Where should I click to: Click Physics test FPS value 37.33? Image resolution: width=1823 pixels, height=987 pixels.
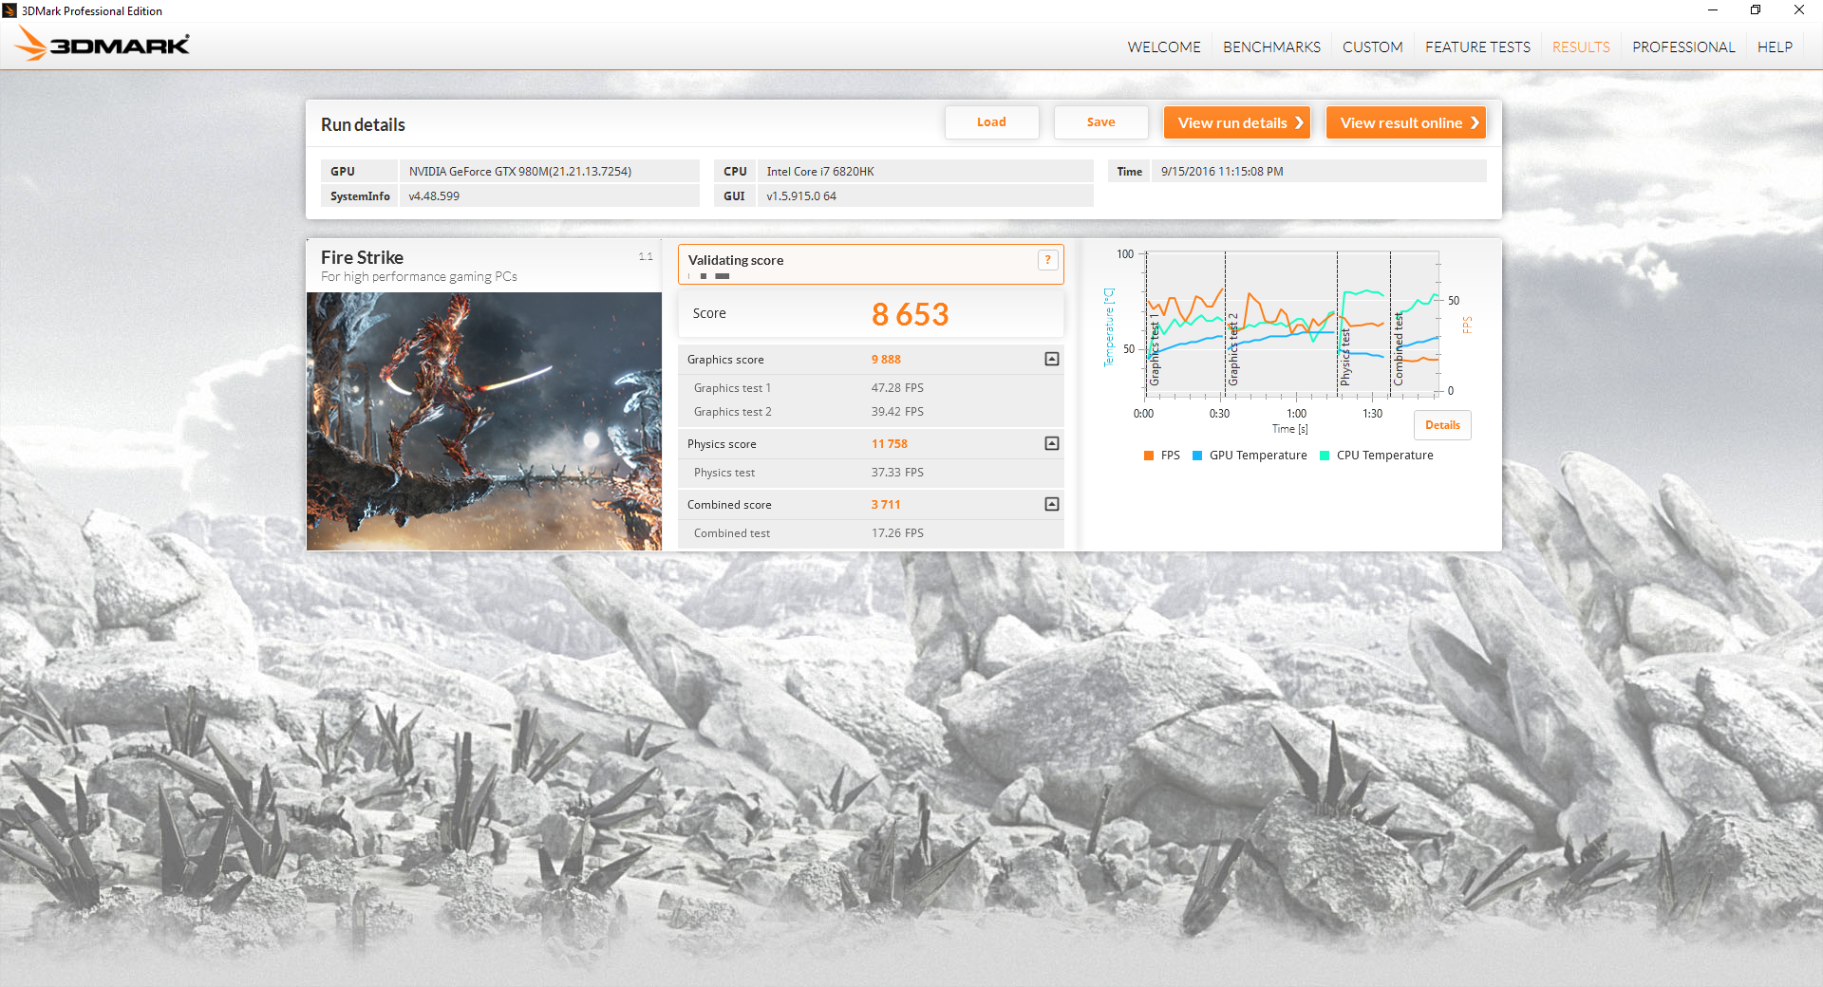(x=897, y=473)
